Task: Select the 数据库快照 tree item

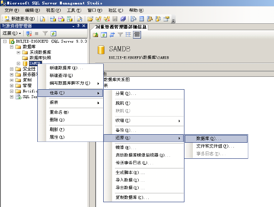Action: click(x=40, y=58)
